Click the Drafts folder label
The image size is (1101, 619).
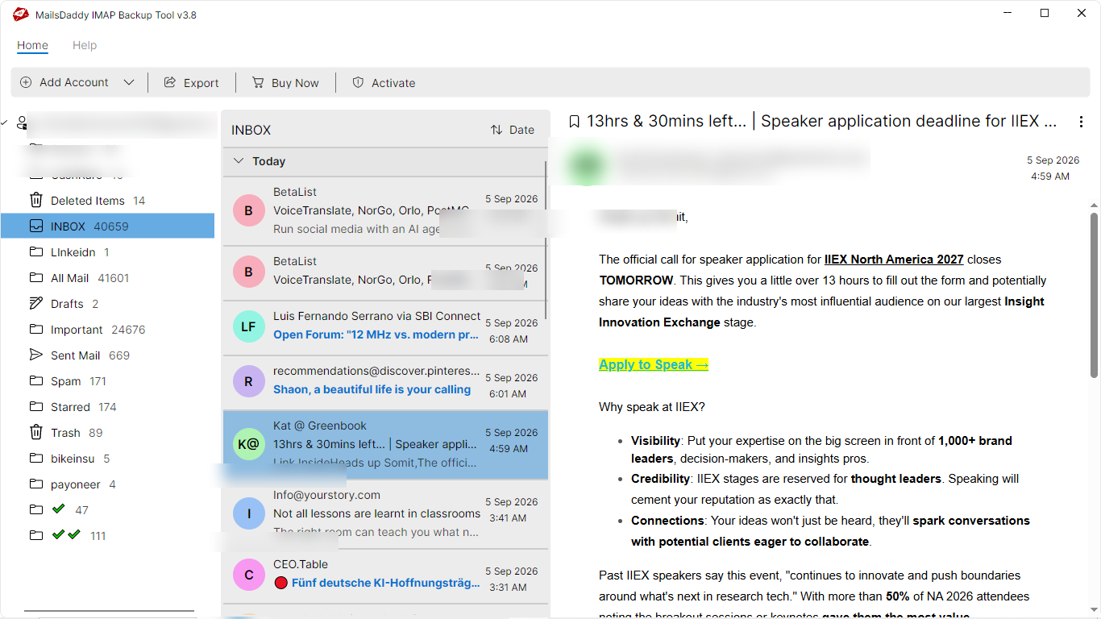[x=67, y=304]
